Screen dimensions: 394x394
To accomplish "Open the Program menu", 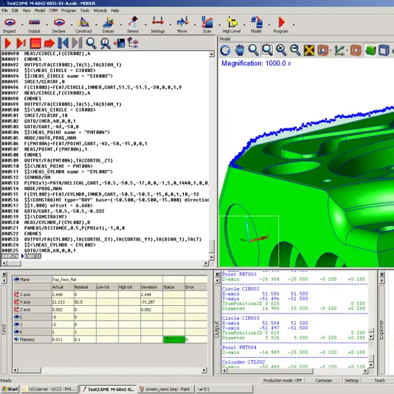I will point(69,10).
